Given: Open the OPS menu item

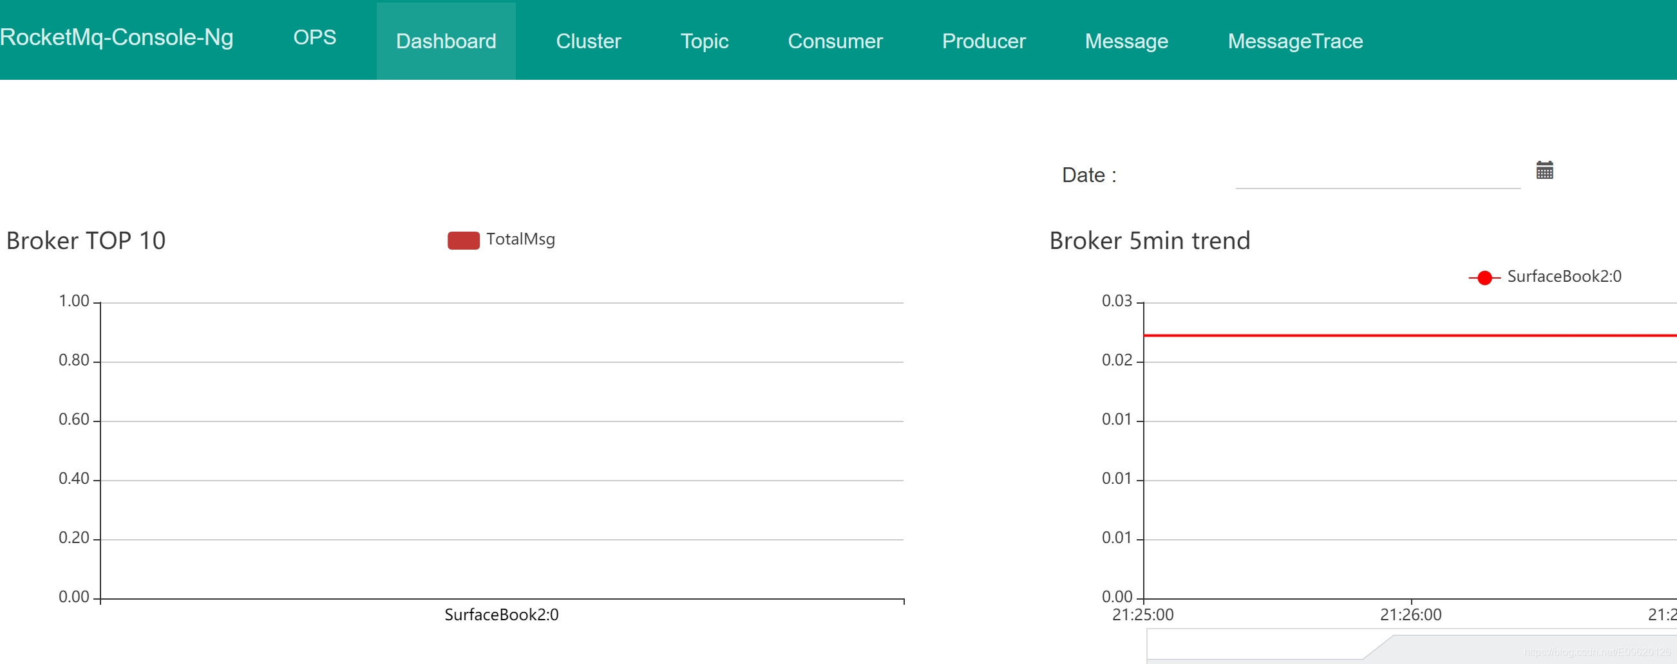Looking at the screenshot, I should click(314, 38).
